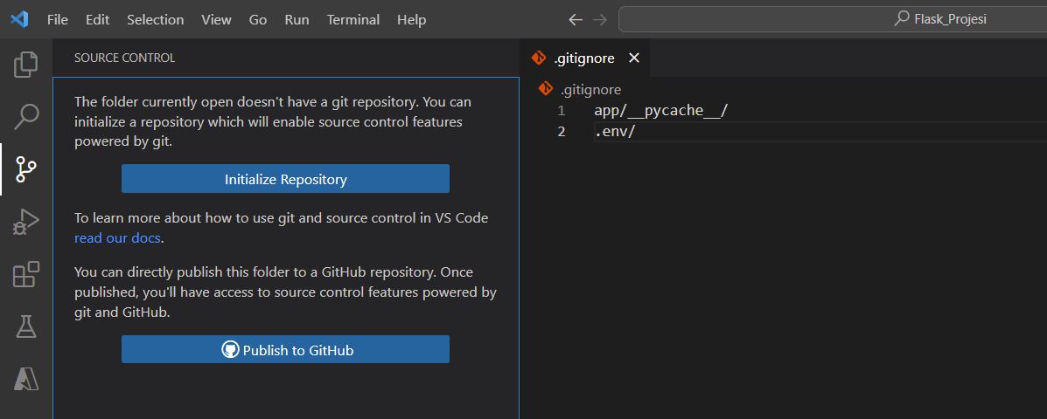This screenshot has height=419, width=1047.
Task: Click the Initialize Repository button
Action: tap(285, 179)
